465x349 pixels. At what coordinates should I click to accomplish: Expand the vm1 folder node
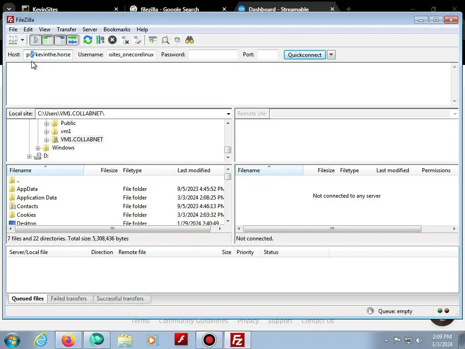click(x=47, y=132)
